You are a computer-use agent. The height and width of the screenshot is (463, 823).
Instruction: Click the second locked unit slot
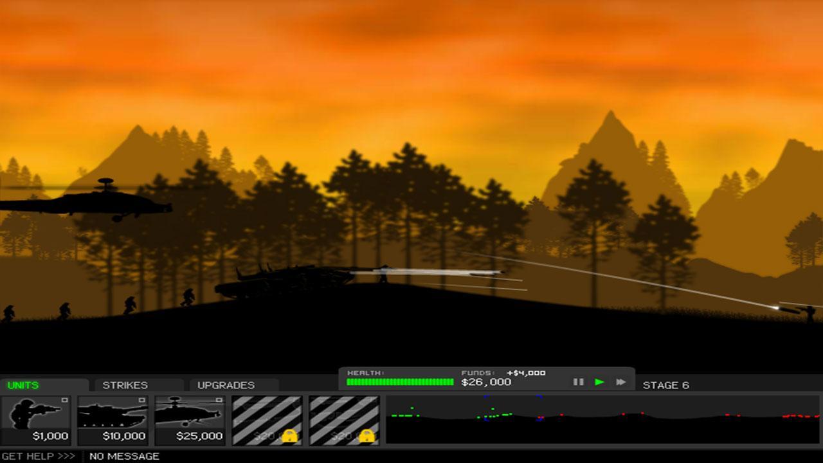(x=344, y=420)
